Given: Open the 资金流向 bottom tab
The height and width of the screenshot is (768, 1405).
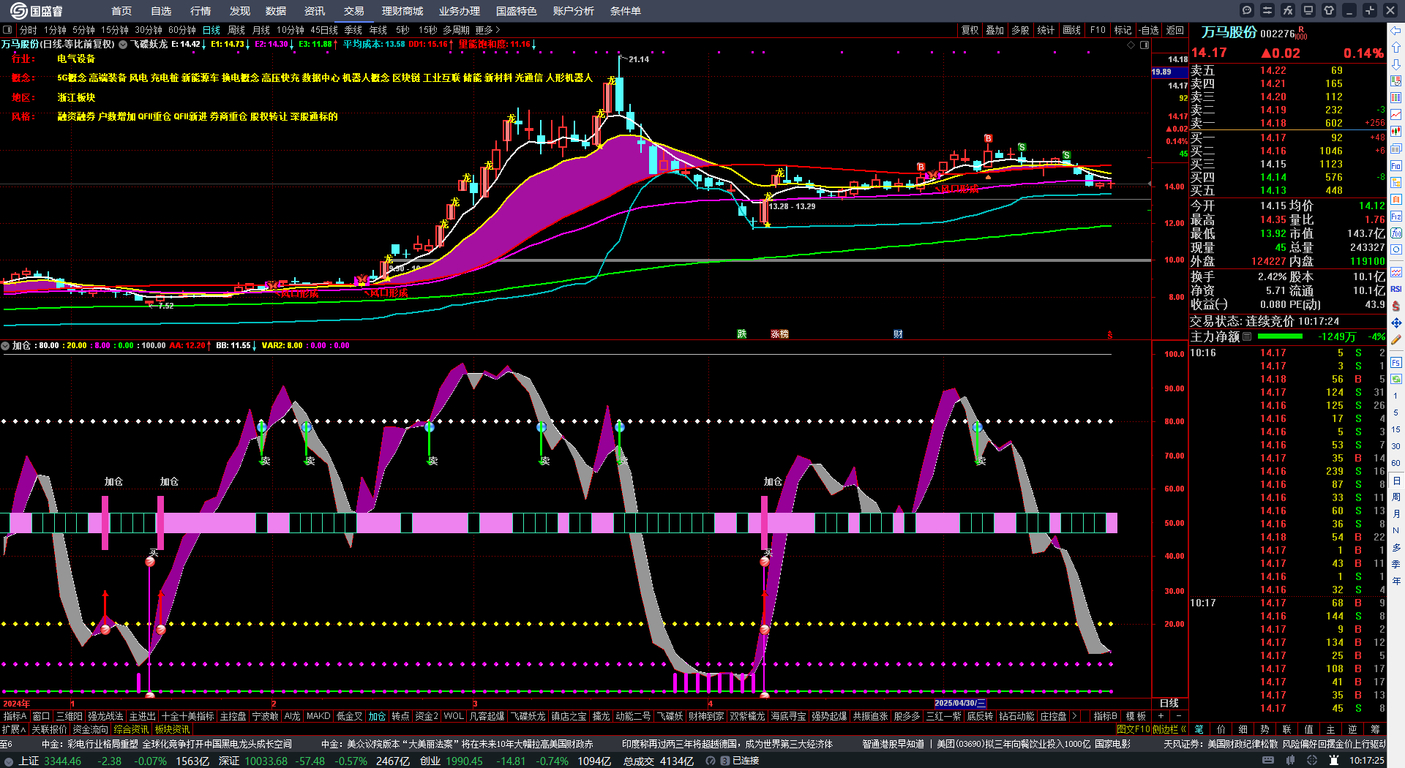Looking at the screenshot, I should coord(90,729).
